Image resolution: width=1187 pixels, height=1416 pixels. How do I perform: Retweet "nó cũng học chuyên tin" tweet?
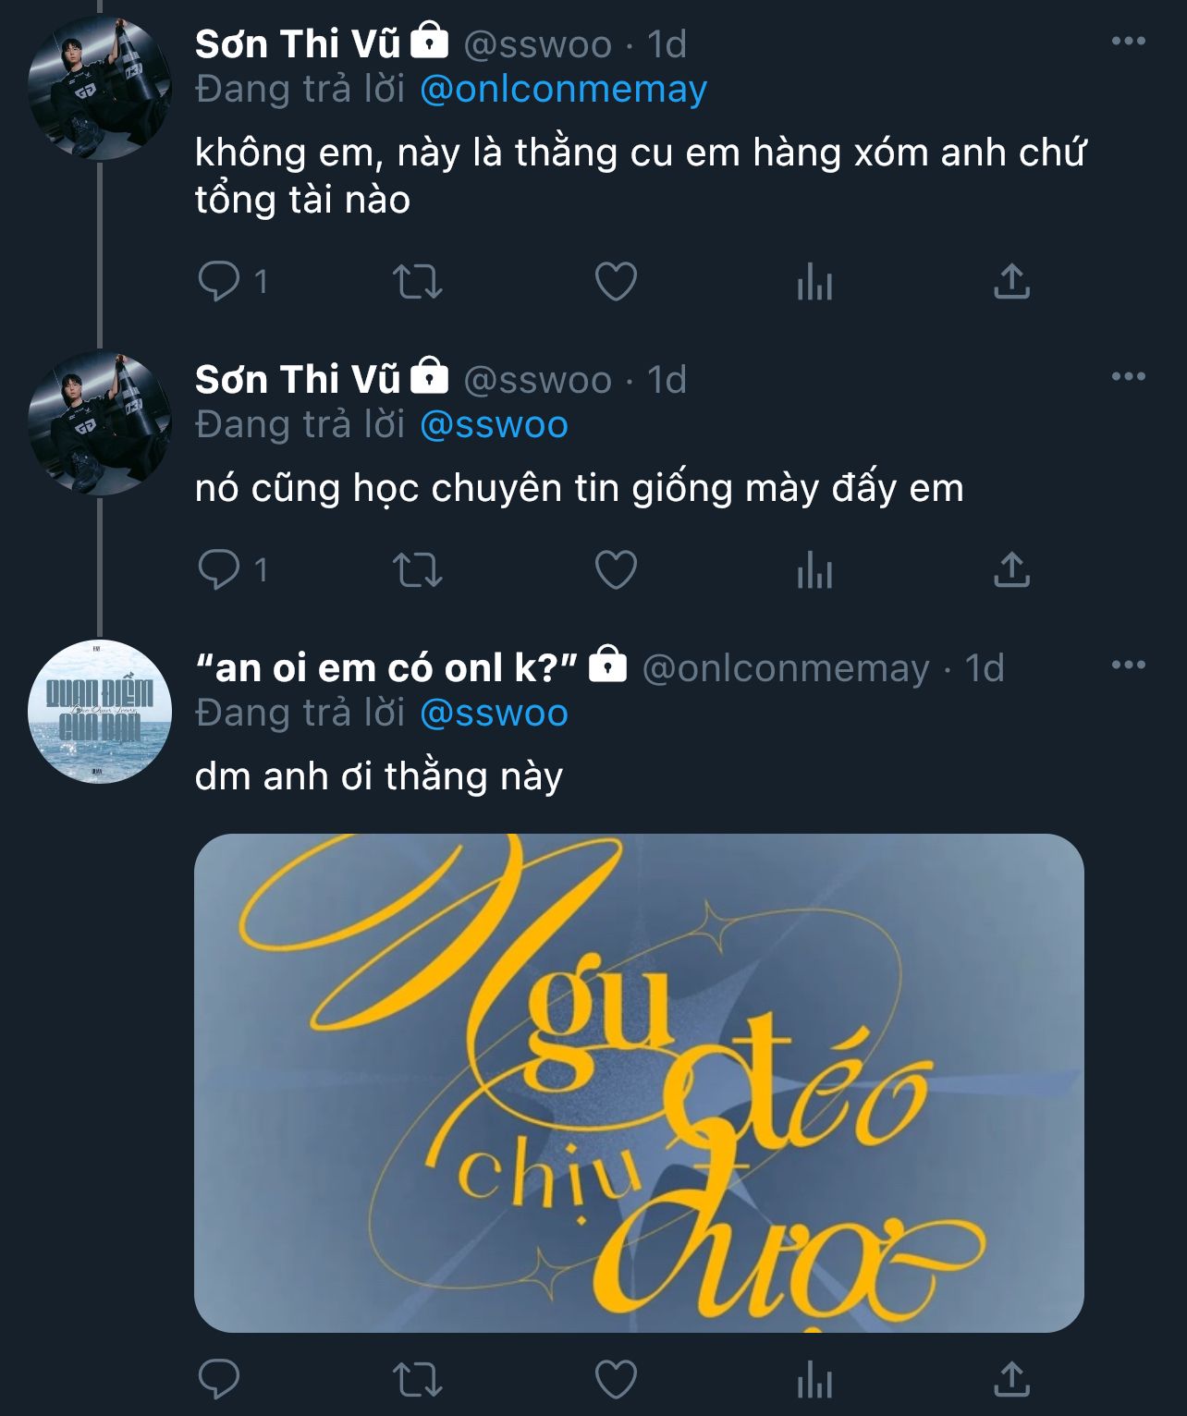tap(417, 569)
